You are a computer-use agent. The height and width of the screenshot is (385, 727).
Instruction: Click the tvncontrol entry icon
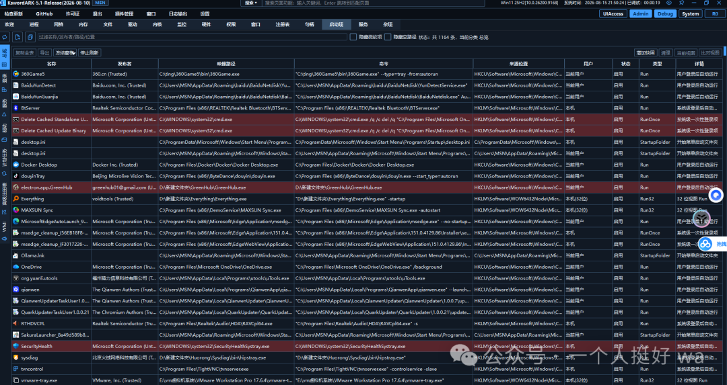tap(15, 369)
